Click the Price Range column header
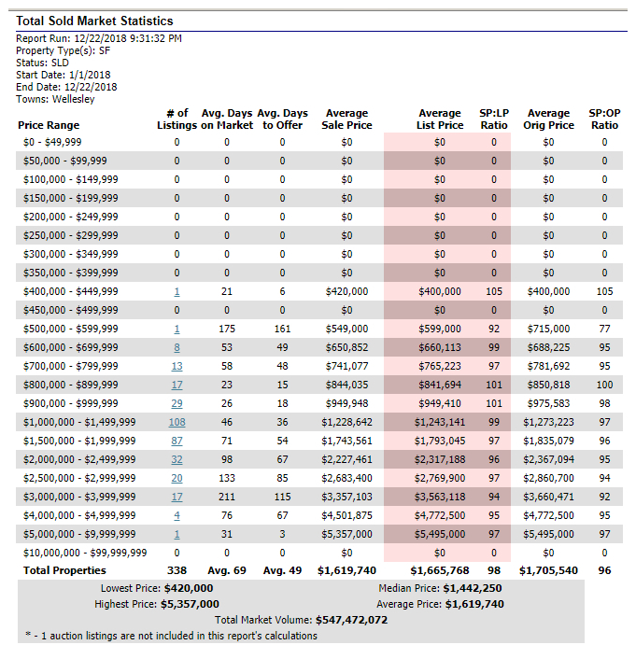The width and height of the screenshot is (636, 659). click(49, 125)
